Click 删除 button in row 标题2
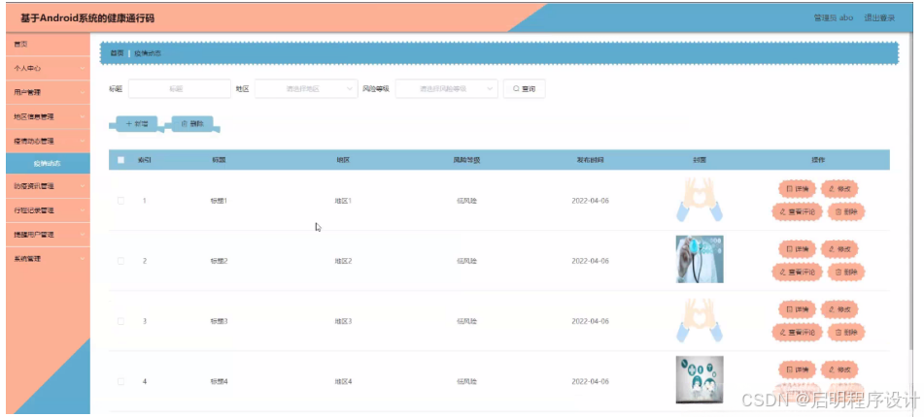The height and width of the screenshot is (417, 924). (x=846, y=272)
